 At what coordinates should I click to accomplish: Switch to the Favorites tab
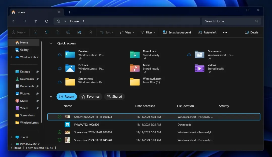(90, 96)
